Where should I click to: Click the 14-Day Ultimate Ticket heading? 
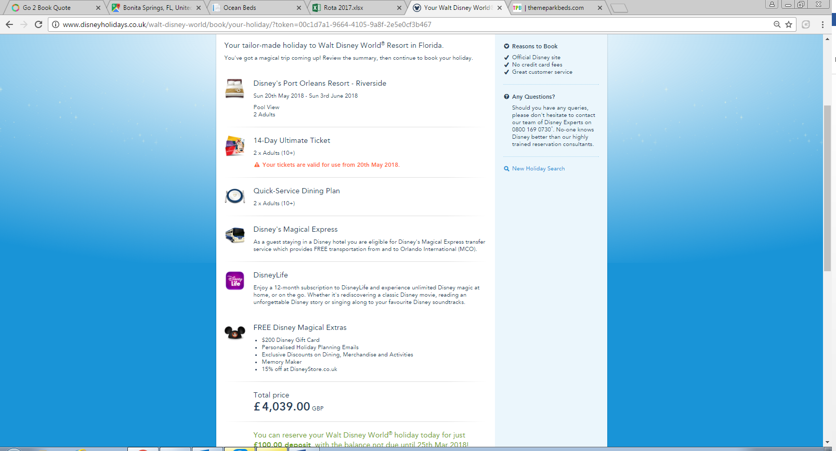(x=292, y=140)
